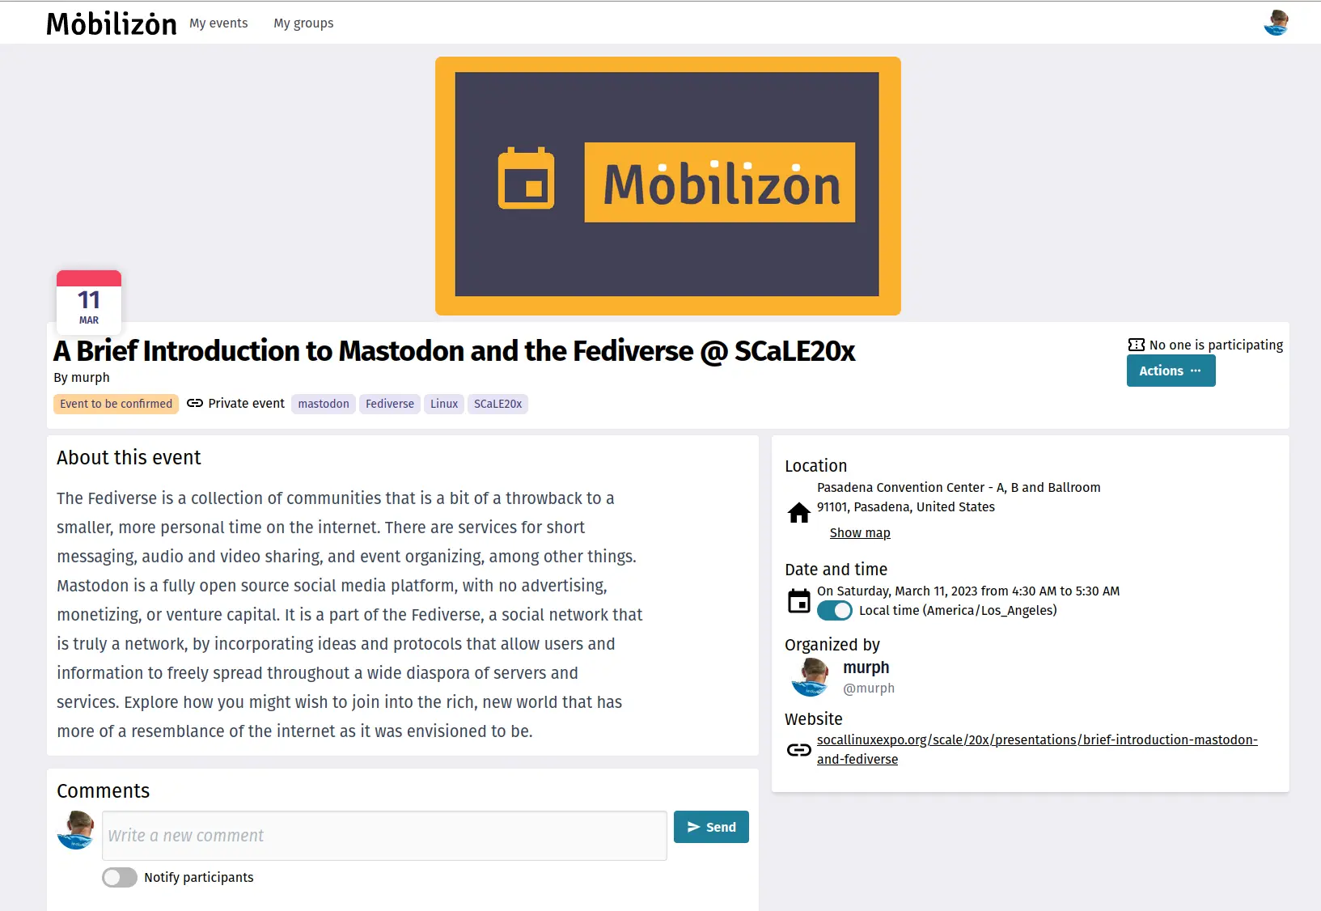The image size is (1321, 911).
Task: Click the Mobilizon logo in the header
Action: point(111,23)
